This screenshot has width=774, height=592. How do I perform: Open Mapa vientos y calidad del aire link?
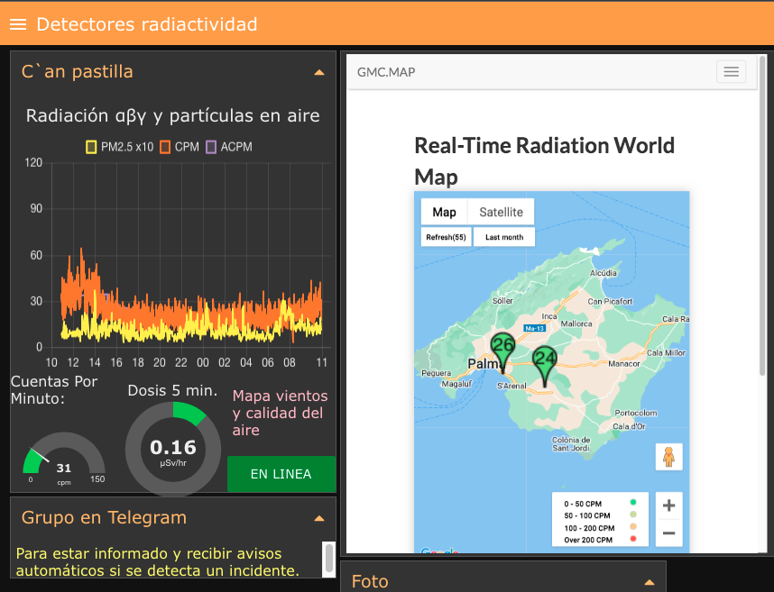coord(280,413)
